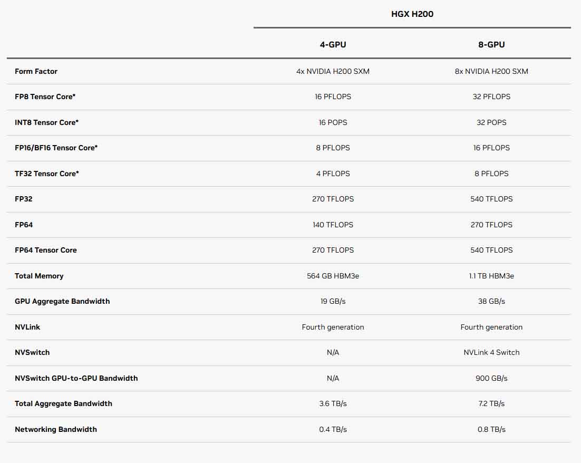Click the 4 PFLOPS value
581x463 pixels.
pos(333,173)
